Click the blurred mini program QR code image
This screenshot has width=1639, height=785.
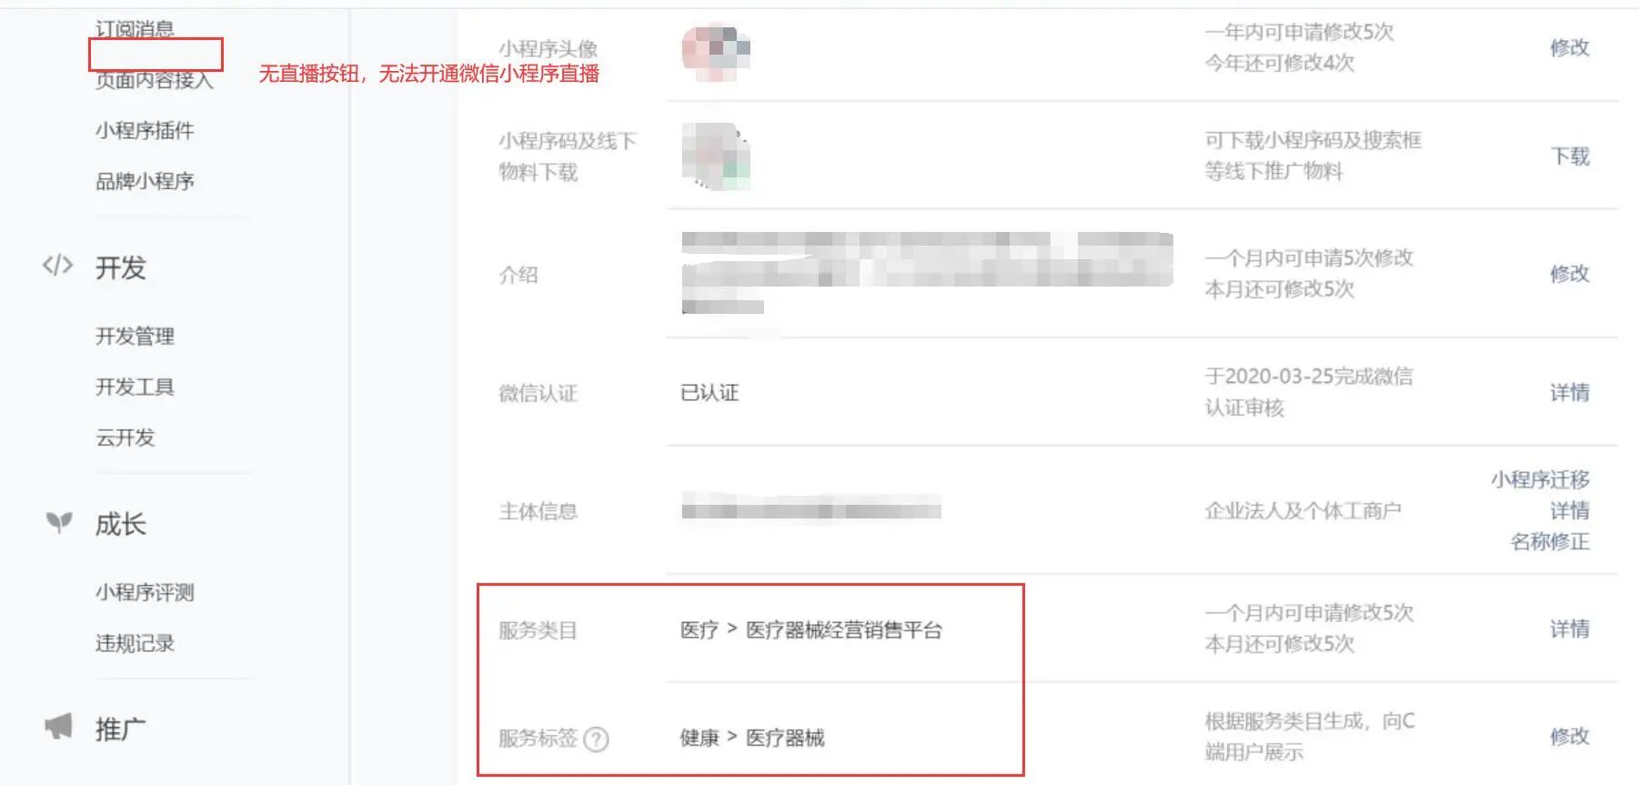tap(716, 156)
